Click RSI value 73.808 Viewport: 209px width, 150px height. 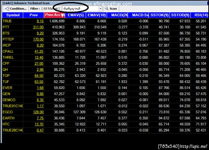[201, 58]
